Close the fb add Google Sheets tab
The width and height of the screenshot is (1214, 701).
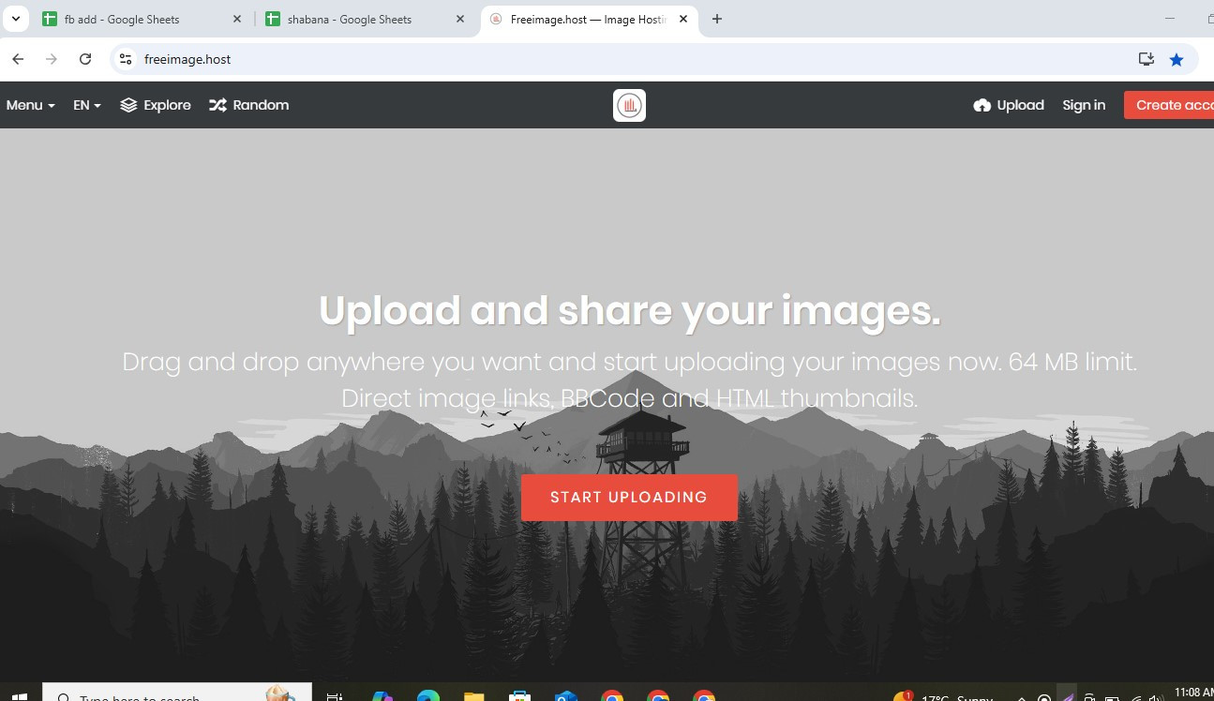tap(236, 19)
